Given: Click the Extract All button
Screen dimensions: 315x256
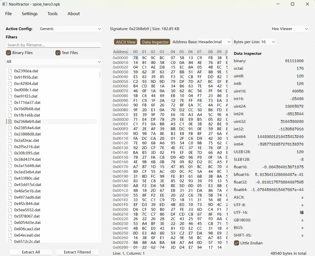Looking at the screenshot, I should [31, 252].
